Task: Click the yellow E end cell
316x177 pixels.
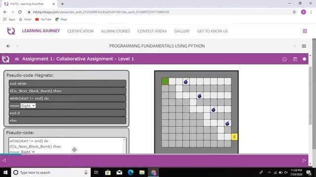Action: [x=235, y=137]
